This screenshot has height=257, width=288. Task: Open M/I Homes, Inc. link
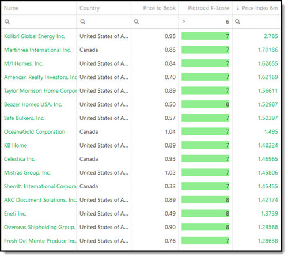[24, 63]
